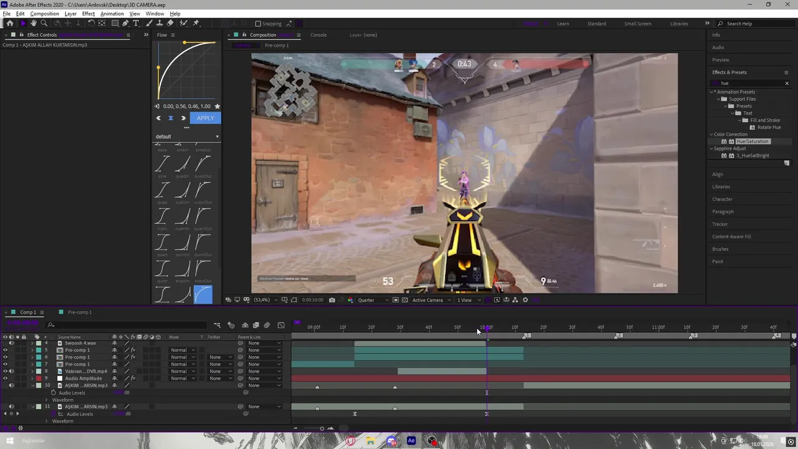
Task: Select the Zoom tool
Action: (x=44, y=23)
